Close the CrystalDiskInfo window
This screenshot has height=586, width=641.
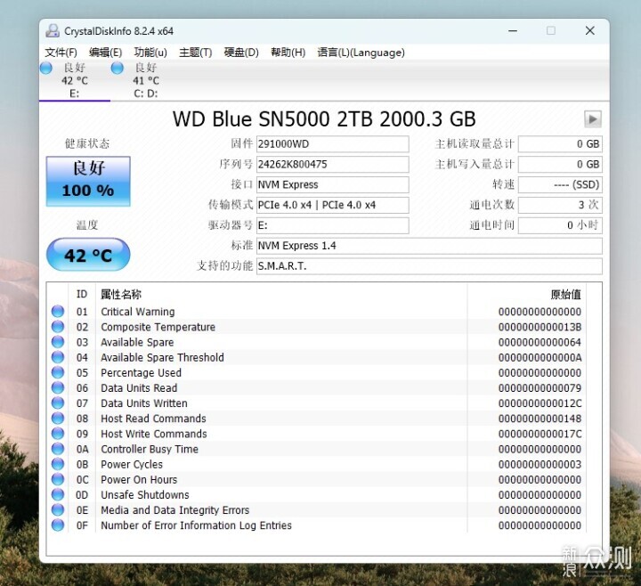pos(590,30)
